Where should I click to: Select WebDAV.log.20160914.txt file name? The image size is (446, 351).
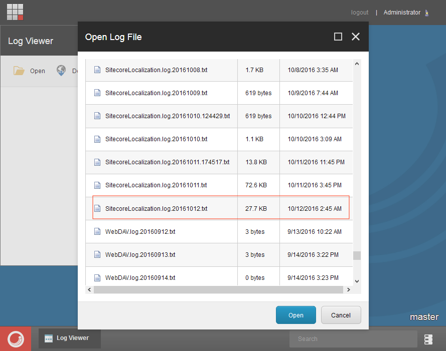[140, 278]
